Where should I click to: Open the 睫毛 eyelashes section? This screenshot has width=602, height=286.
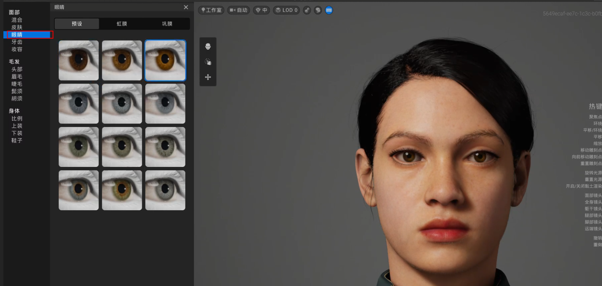tap(17, 84)
